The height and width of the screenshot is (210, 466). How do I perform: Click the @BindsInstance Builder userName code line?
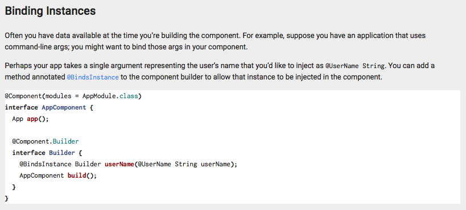click(129, 164)
